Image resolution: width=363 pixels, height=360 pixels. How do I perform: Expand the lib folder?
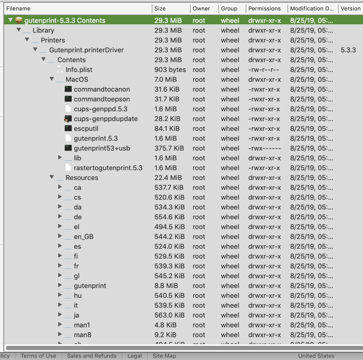(x=60, y=157)
